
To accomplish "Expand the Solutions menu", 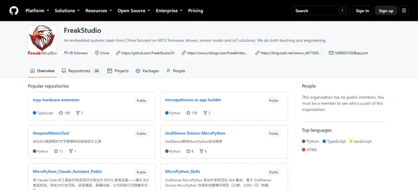I will tap(67, 10).
